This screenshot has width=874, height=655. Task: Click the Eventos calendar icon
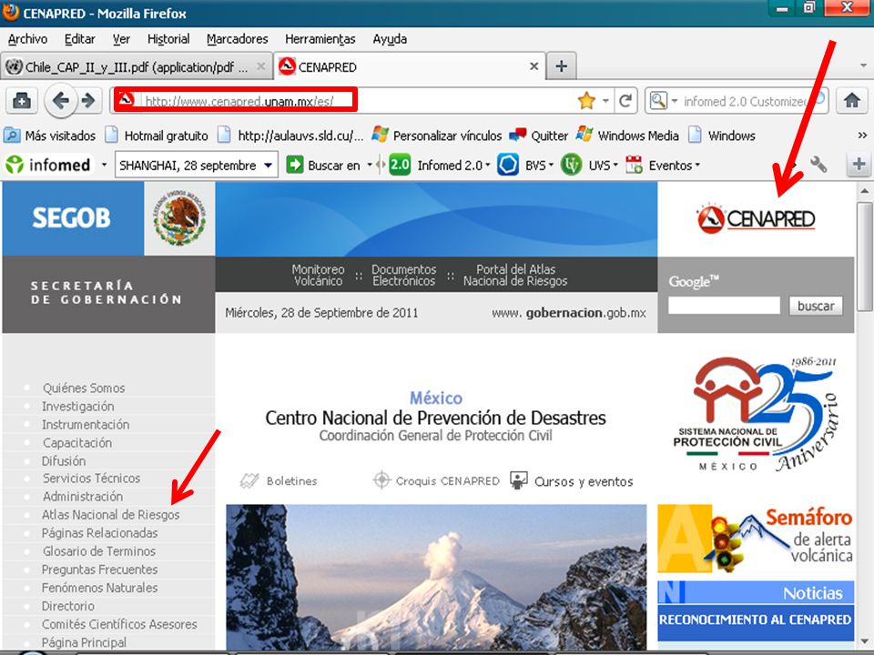click(635, 165)
